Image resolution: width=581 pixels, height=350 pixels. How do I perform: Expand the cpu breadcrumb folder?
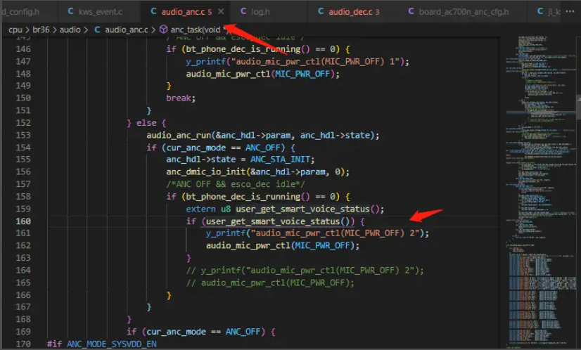(15, 30)
